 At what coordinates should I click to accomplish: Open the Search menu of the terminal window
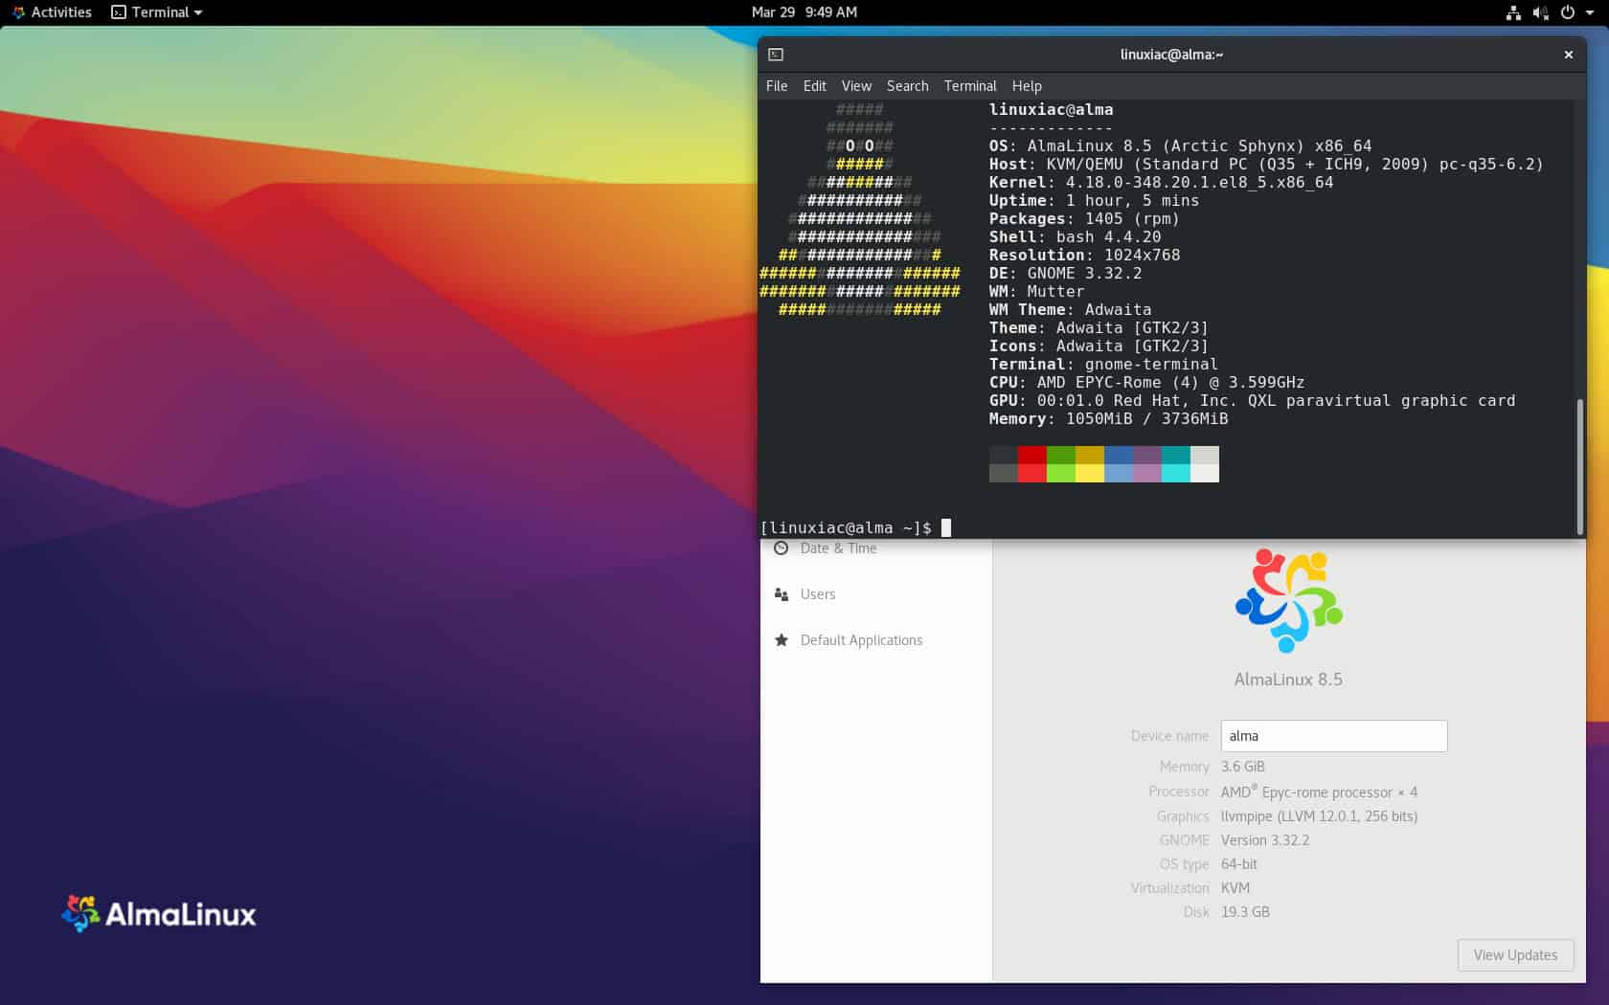[907, 86]
